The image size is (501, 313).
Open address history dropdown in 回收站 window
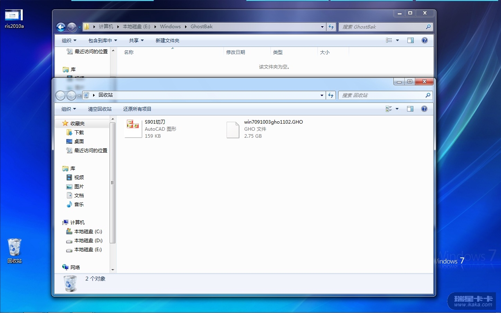(322, 95)
